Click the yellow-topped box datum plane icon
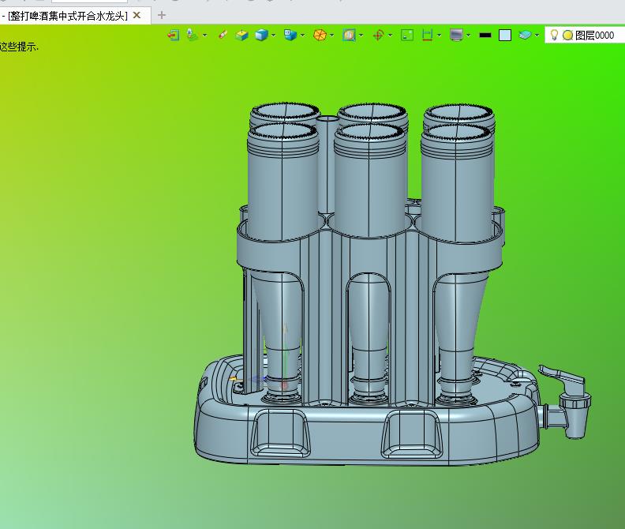This screenshot has width=625, height=529. point(241,35)
